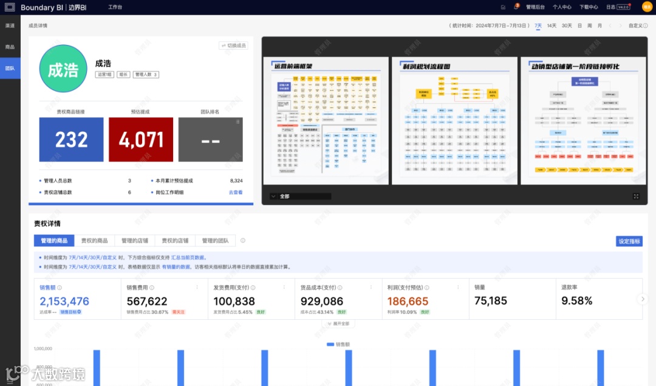Click 销售目标 0 tag
Viewport: 656px width, 386px height.
pyautogui.click(x=70, y=312)
